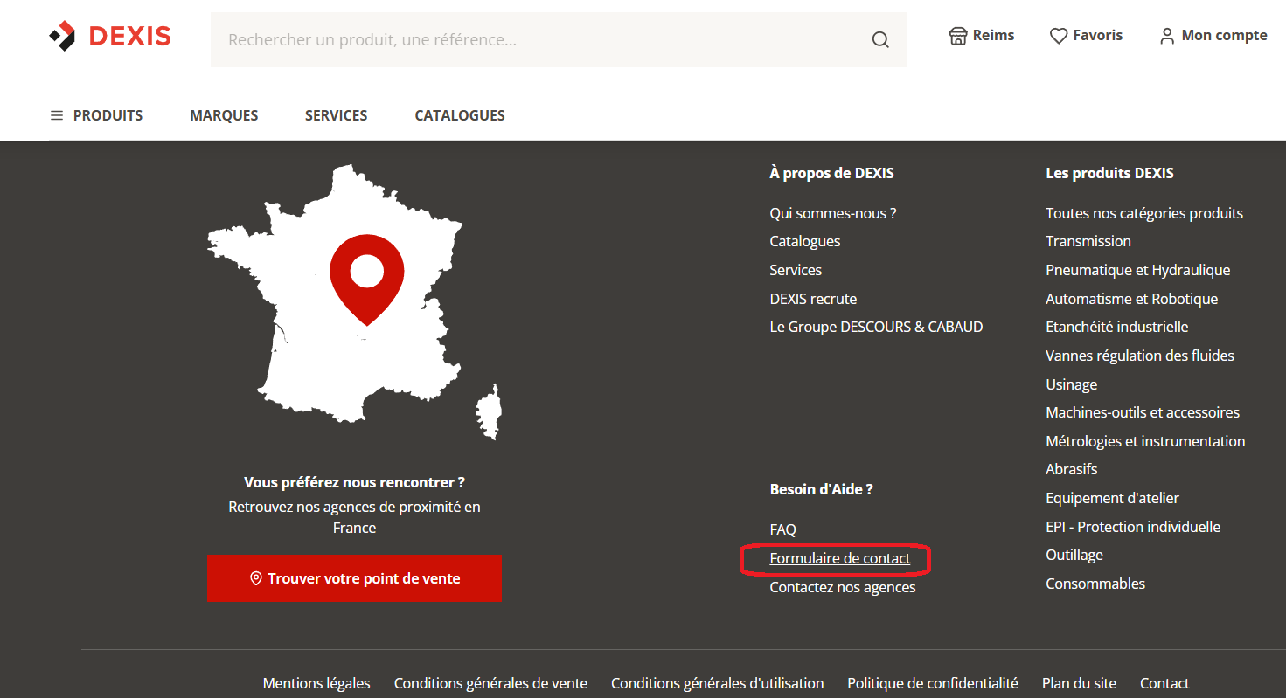The image size is (1286, 698).
Task: Click the search magnifier icon
Action: 880,40
